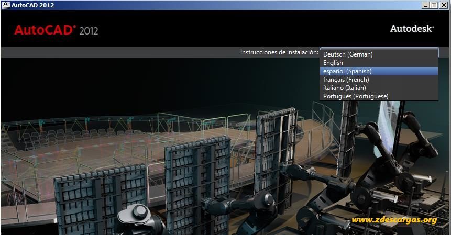Screen dimensions: 451x235
Task: Choose italiano (Italian) language entry
Action: 379,87
